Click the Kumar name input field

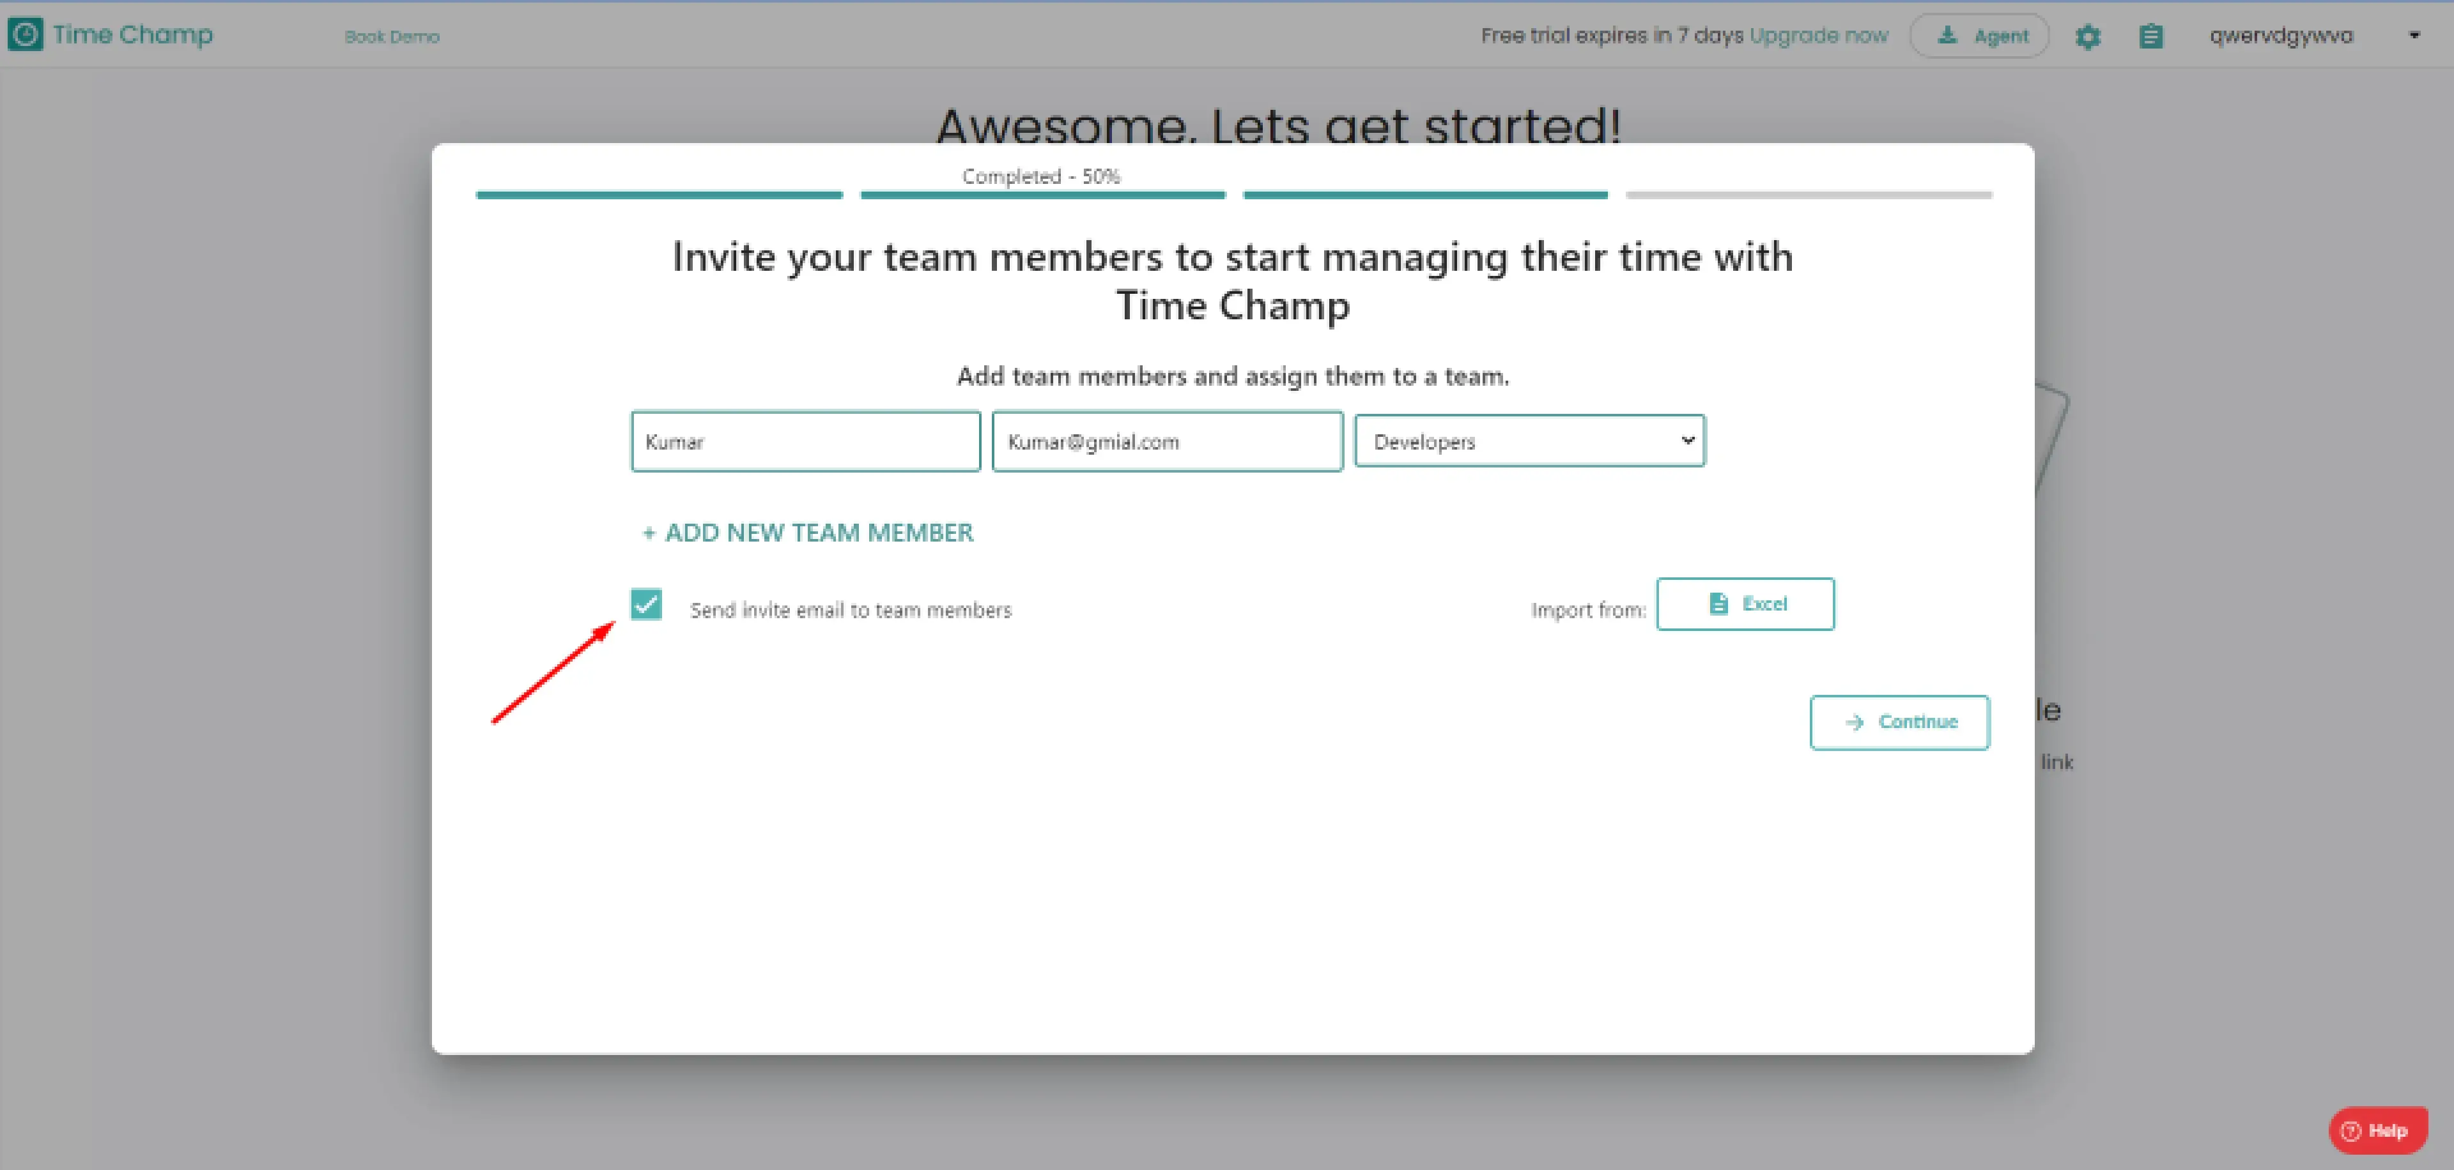pyautogui.click(x=805, y=442)
